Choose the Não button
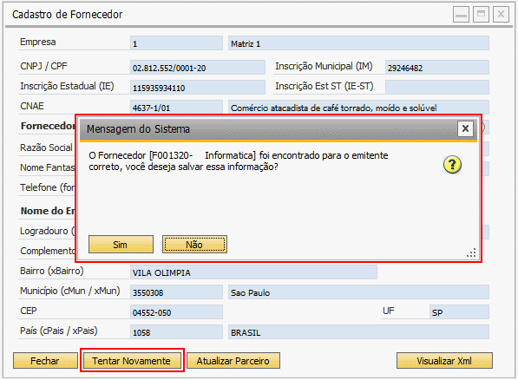 point(194,245)
